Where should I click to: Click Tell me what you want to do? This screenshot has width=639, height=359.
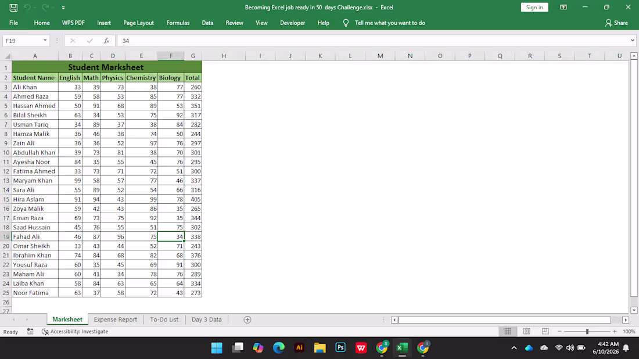point(390,23)
